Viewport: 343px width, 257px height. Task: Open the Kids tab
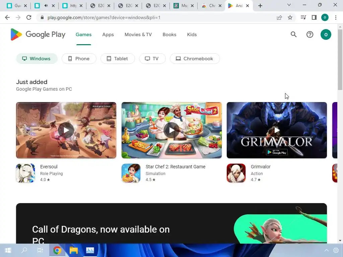coord(192,34)
